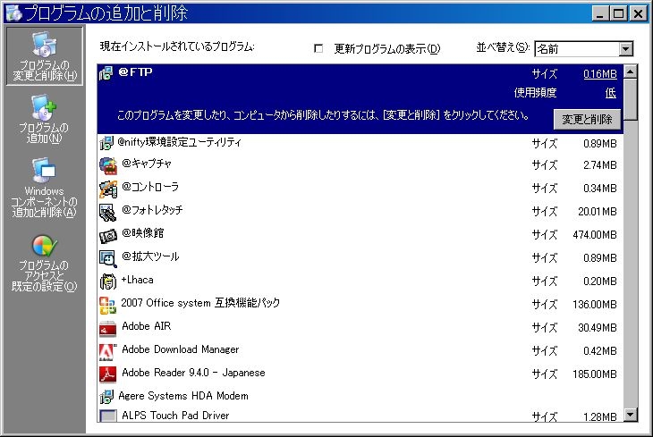
Task: Click the 0.34MB size value
Action: point(599,189)
